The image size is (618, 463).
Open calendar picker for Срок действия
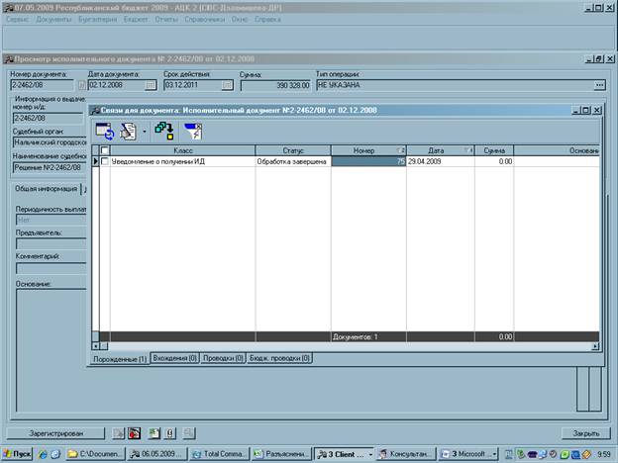[x=228, y=85]
